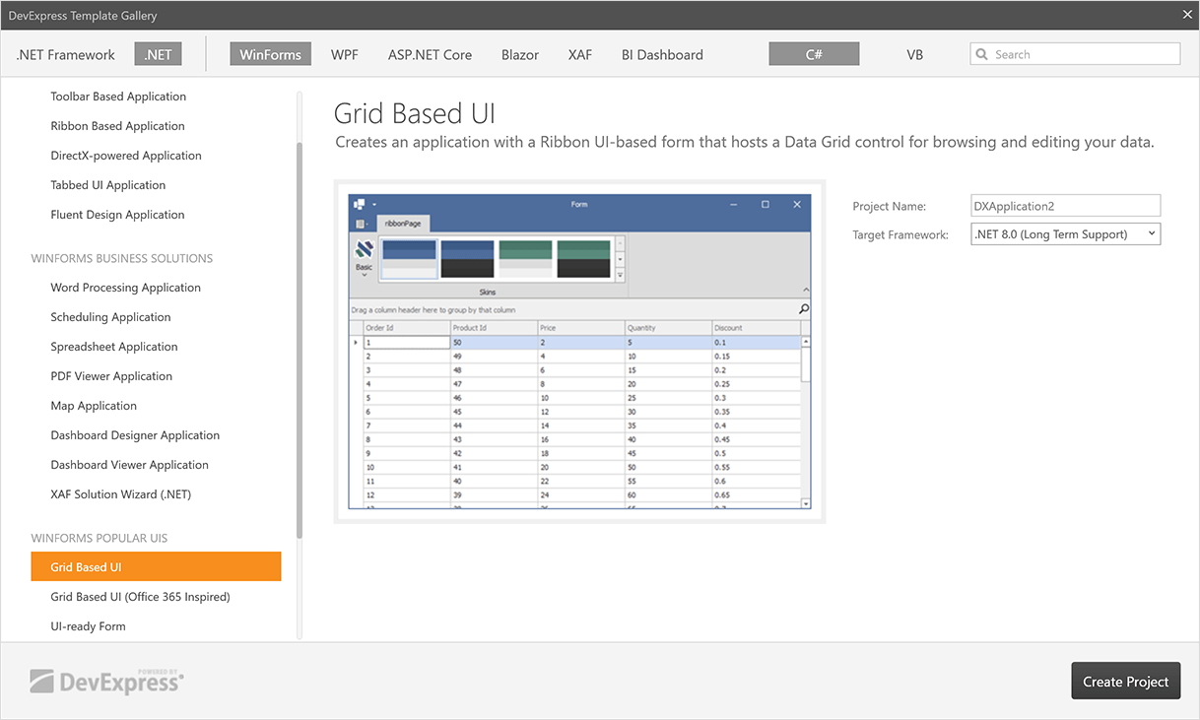This screenshot has width=1200, height=720.
Task: Click the search magnifier icon
Action: (x=983, y=53)
